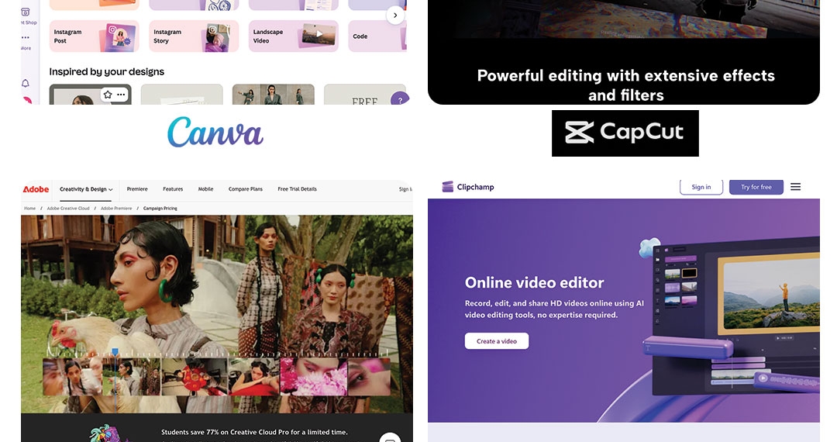Click the chat icon on Adobe banner
The height and width of the screenshot is (442, 837).
pyautogui.click(x=390, y=437)
